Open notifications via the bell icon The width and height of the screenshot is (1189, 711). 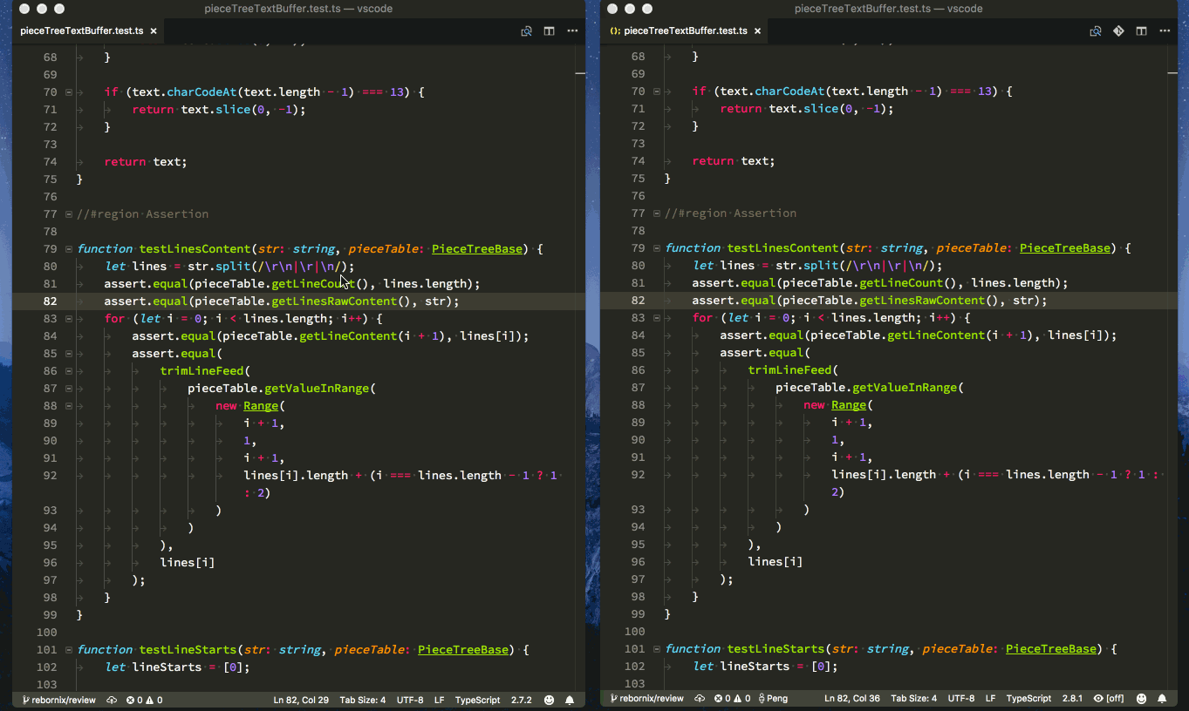click(1163, 698)
